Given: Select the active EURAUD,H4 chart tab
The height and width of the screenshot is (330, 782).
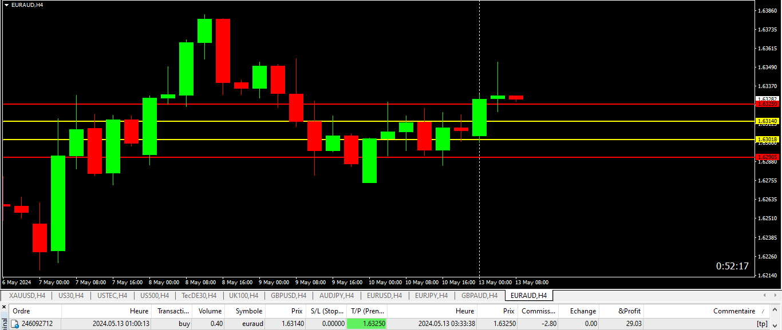Looking at the screenshot, I should 528,296.
